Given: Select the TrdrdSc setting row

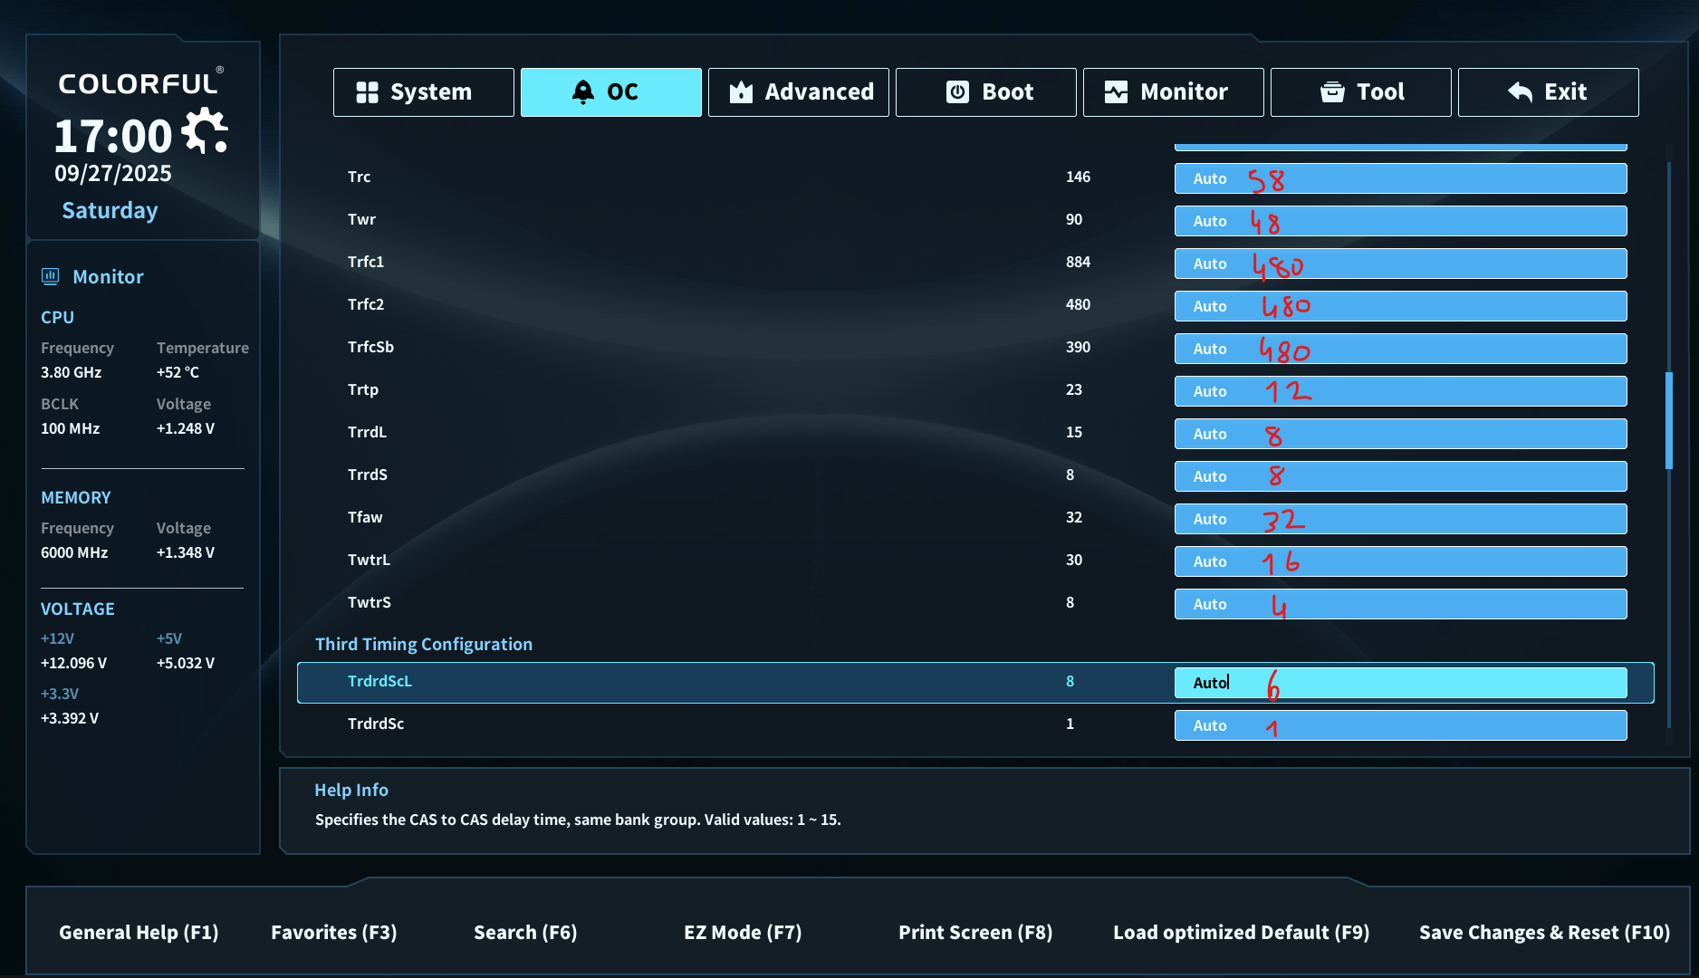Looking at the screenshot, I should pos(975,724).
